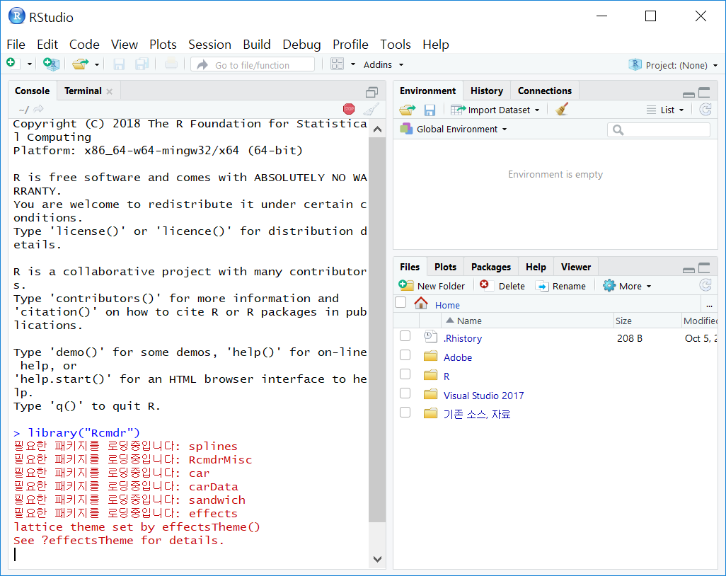
Task: Switch to the History tab
Action: point(487,91)
